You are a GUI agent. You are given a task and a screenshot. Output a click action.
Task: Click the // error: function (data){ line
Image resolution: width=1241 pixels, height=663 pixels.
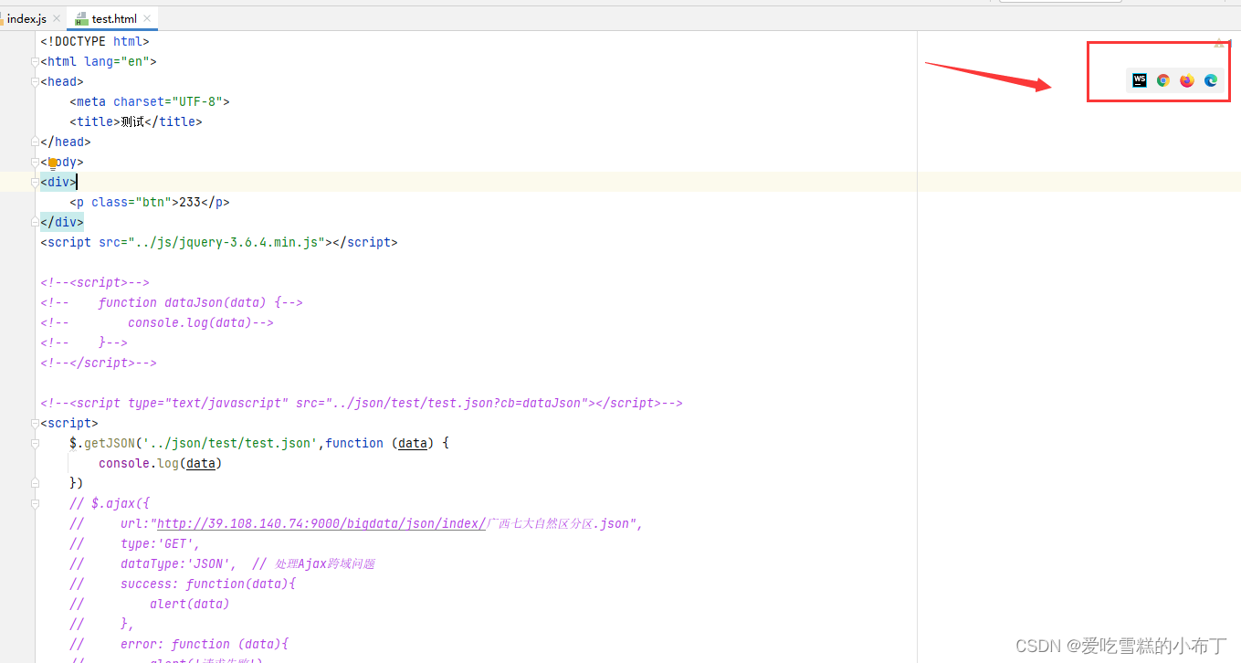pyautogui.click(x=179, y=645)
